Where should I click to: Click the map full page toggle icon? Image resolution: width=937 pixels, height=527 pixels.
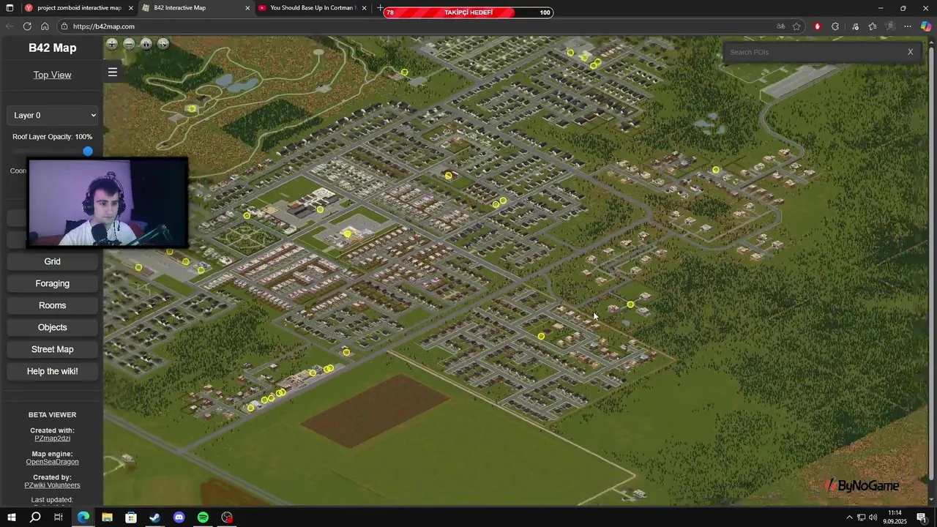coord(163,44)
